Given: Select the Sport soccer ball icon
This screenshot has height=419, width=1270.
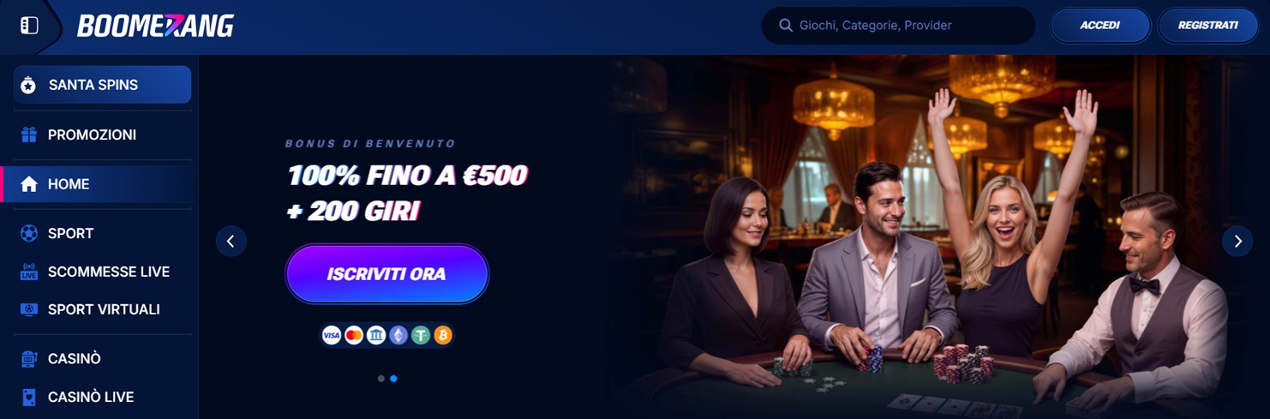Looking at the screenshot, I should [x=29, y=233].
